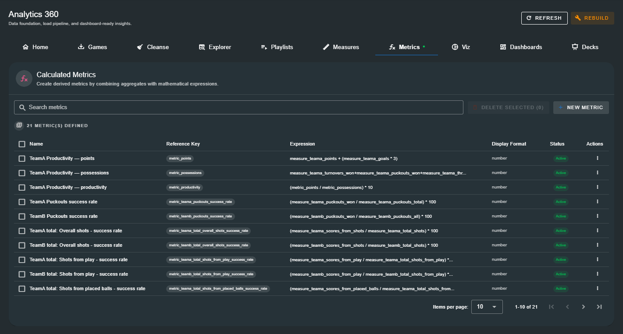Click the search magnifier icon
623x334 pixels.
(22, 107)
